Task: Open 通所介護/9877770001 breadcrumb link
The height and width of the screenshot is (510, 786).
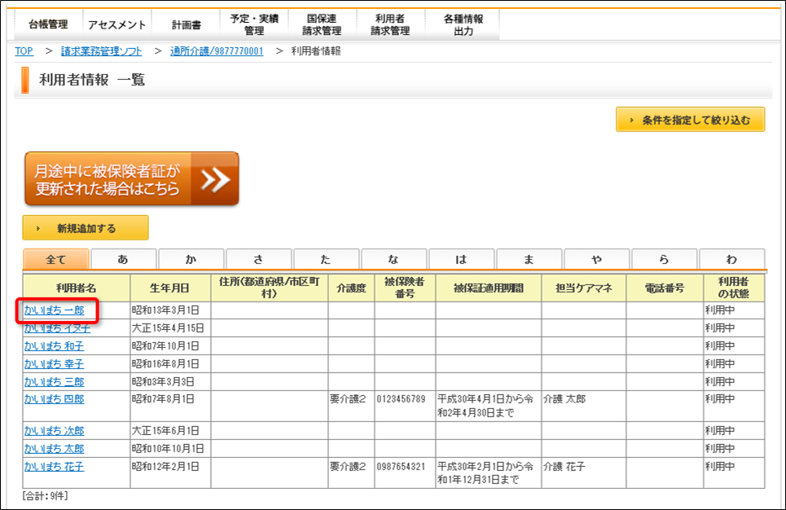Action: click(217, 51)
